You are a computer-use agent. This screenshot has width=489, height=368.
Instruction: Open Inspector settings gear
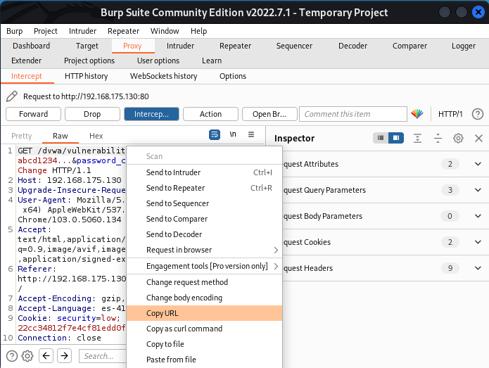[x=458, y=138]
